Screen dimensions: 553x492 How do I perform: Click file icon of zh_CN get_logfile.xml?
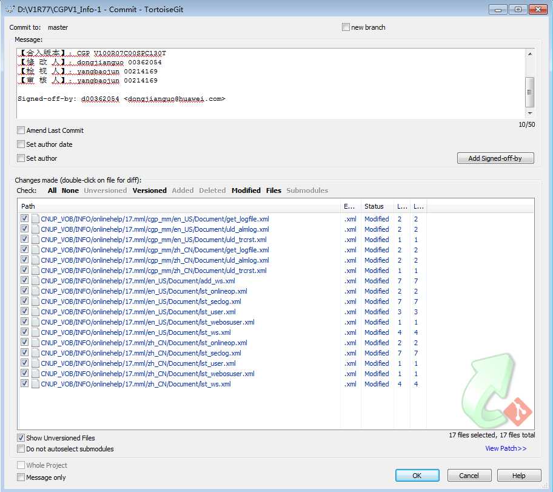[x=35, y=250]
